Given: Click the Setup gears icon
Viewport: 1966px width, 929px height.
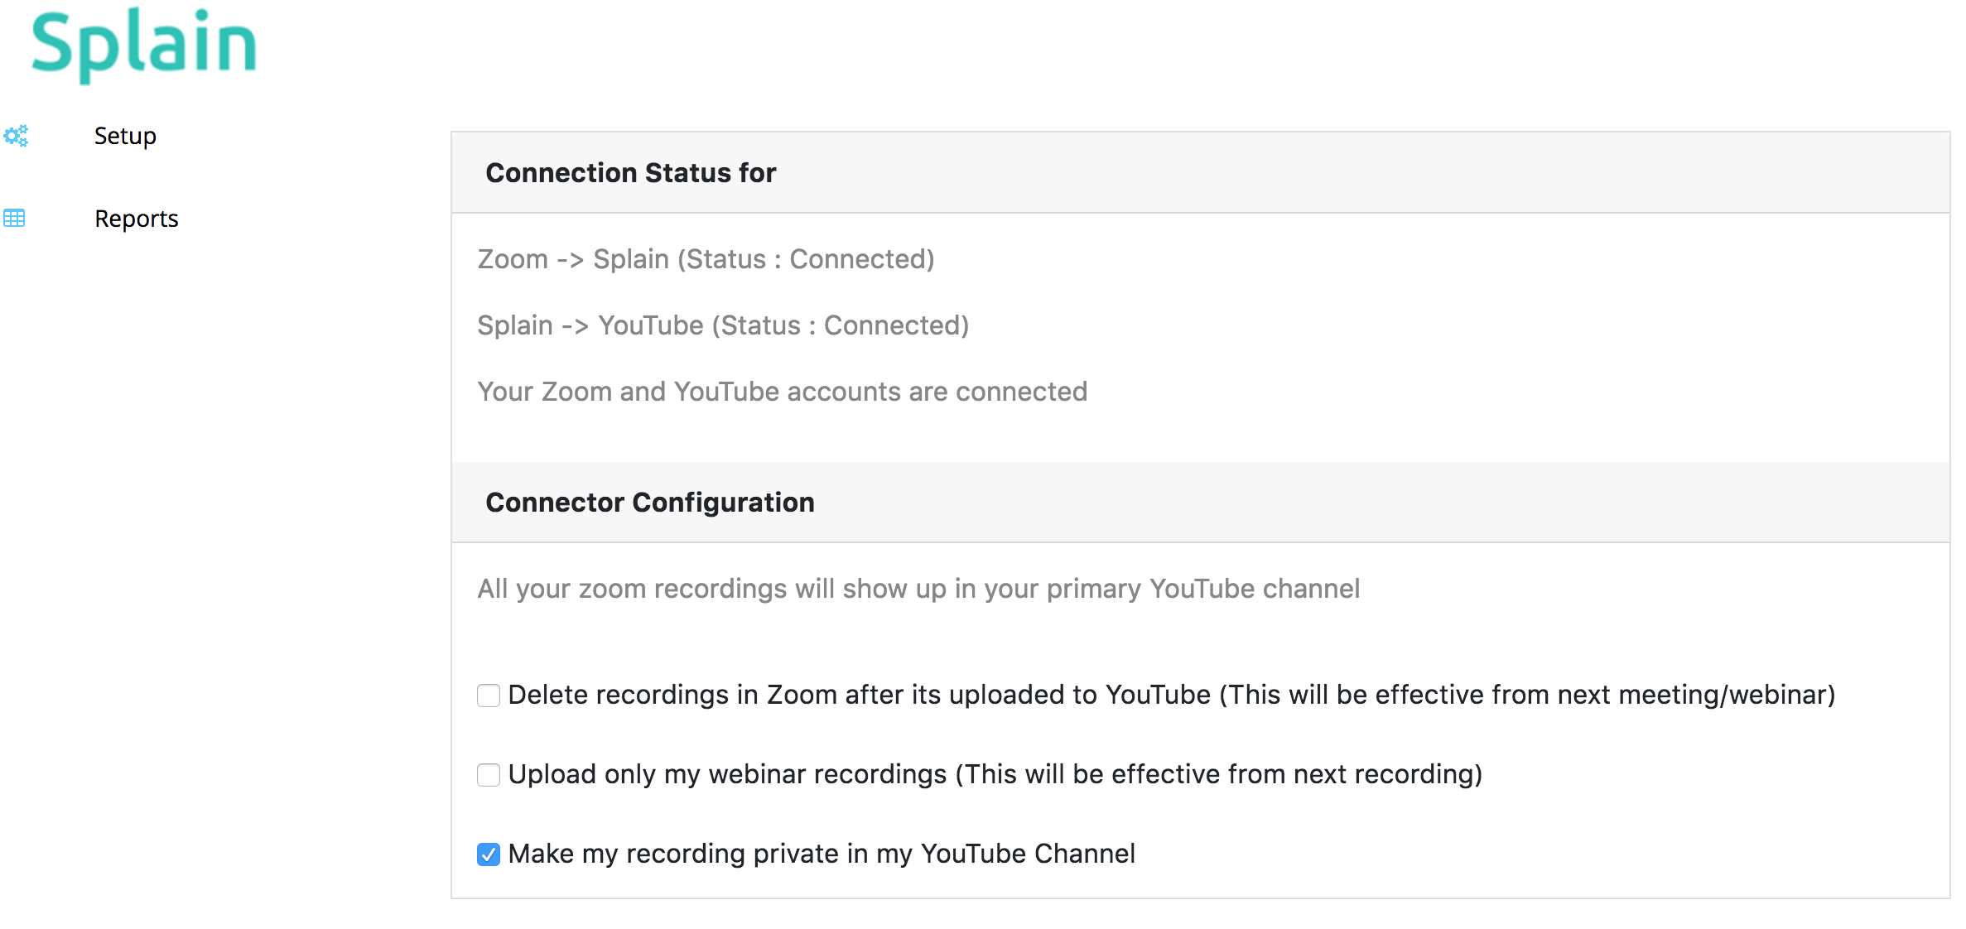Looking at the screenshot, I should click(x=16, y=136).
